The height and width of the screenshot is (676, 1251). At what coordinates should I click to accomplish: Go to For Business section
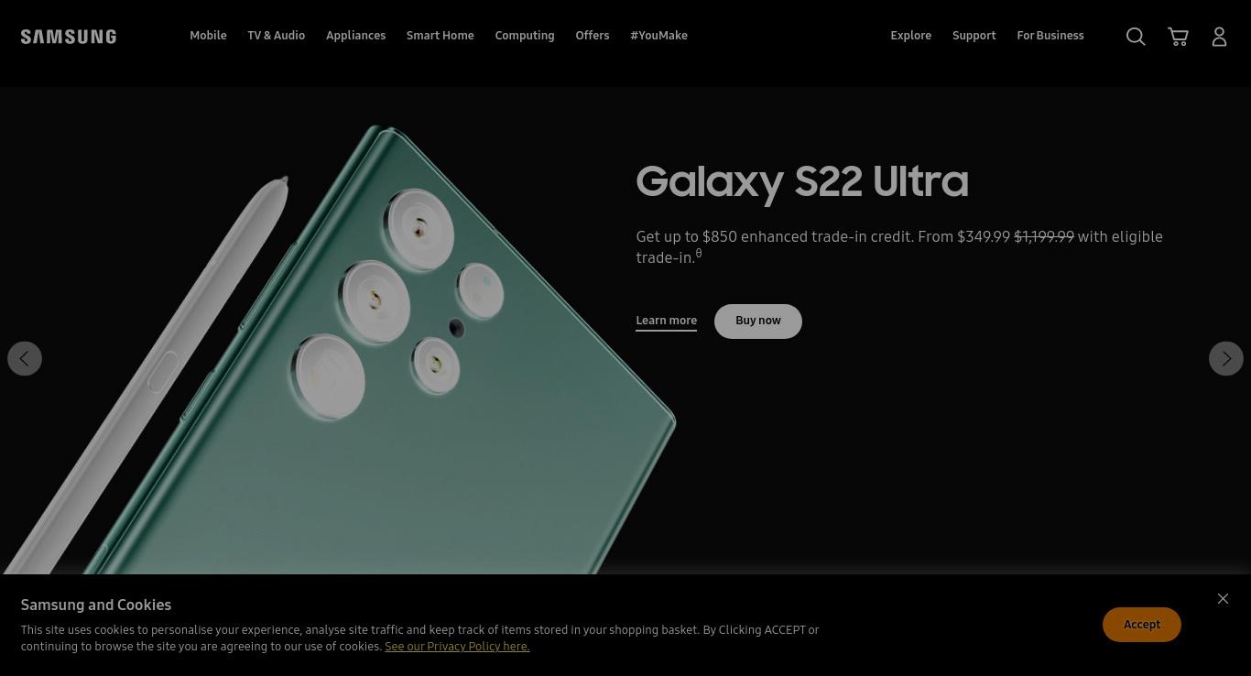coord(1050,36)
